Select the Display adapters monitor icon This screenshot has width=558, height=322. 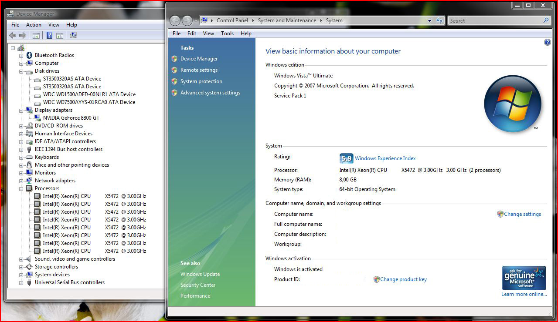pyautogui.click(x=29, y=110)
